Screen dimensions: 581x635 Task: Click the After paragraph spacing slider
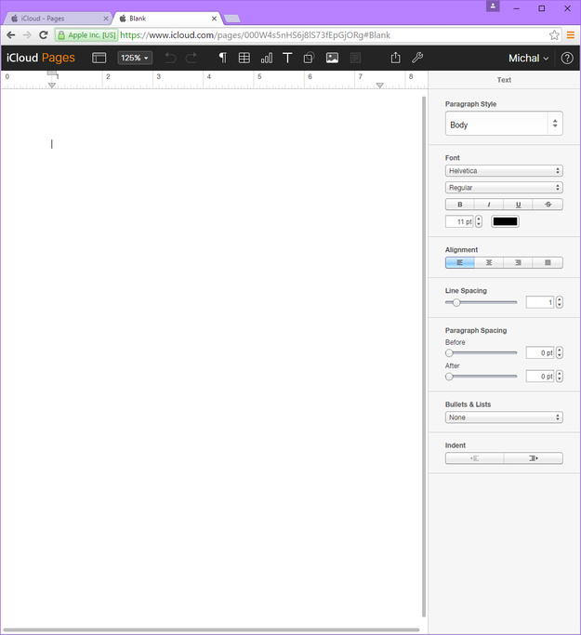click(481, 377)
